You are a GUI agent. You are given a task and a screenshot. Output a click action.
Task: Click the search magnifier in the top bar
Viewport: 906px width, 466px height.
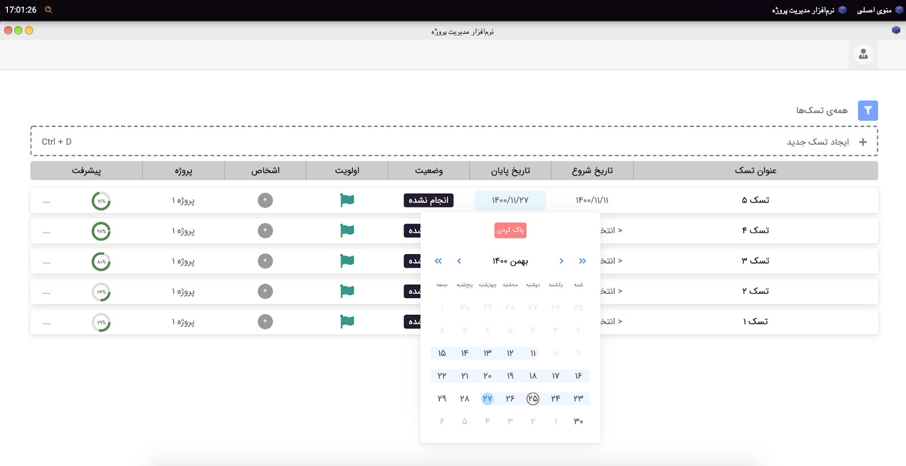[49, 10]
